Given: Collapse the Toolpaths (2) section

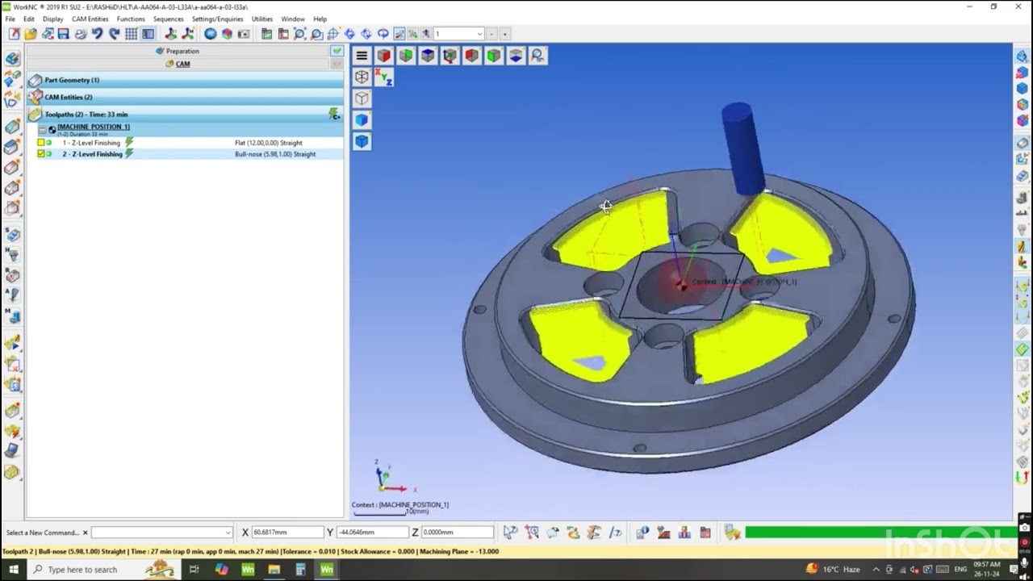Looking at the screenshot, I should 185,115.
